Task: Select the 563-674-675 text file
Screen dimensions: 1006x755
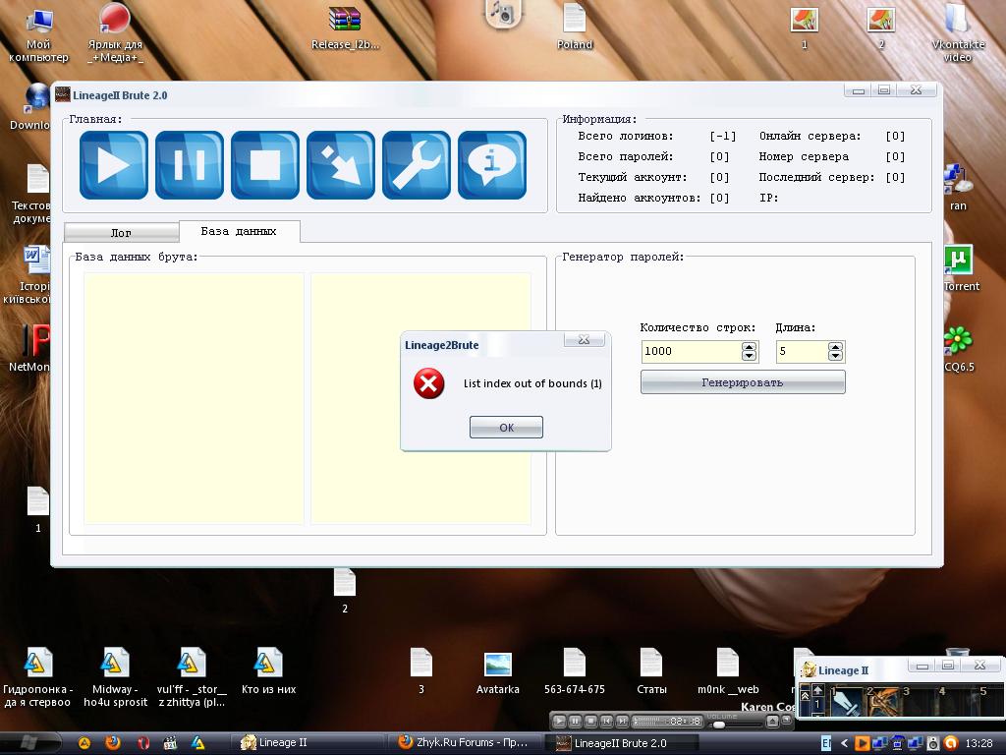Action: coord(574,671)
